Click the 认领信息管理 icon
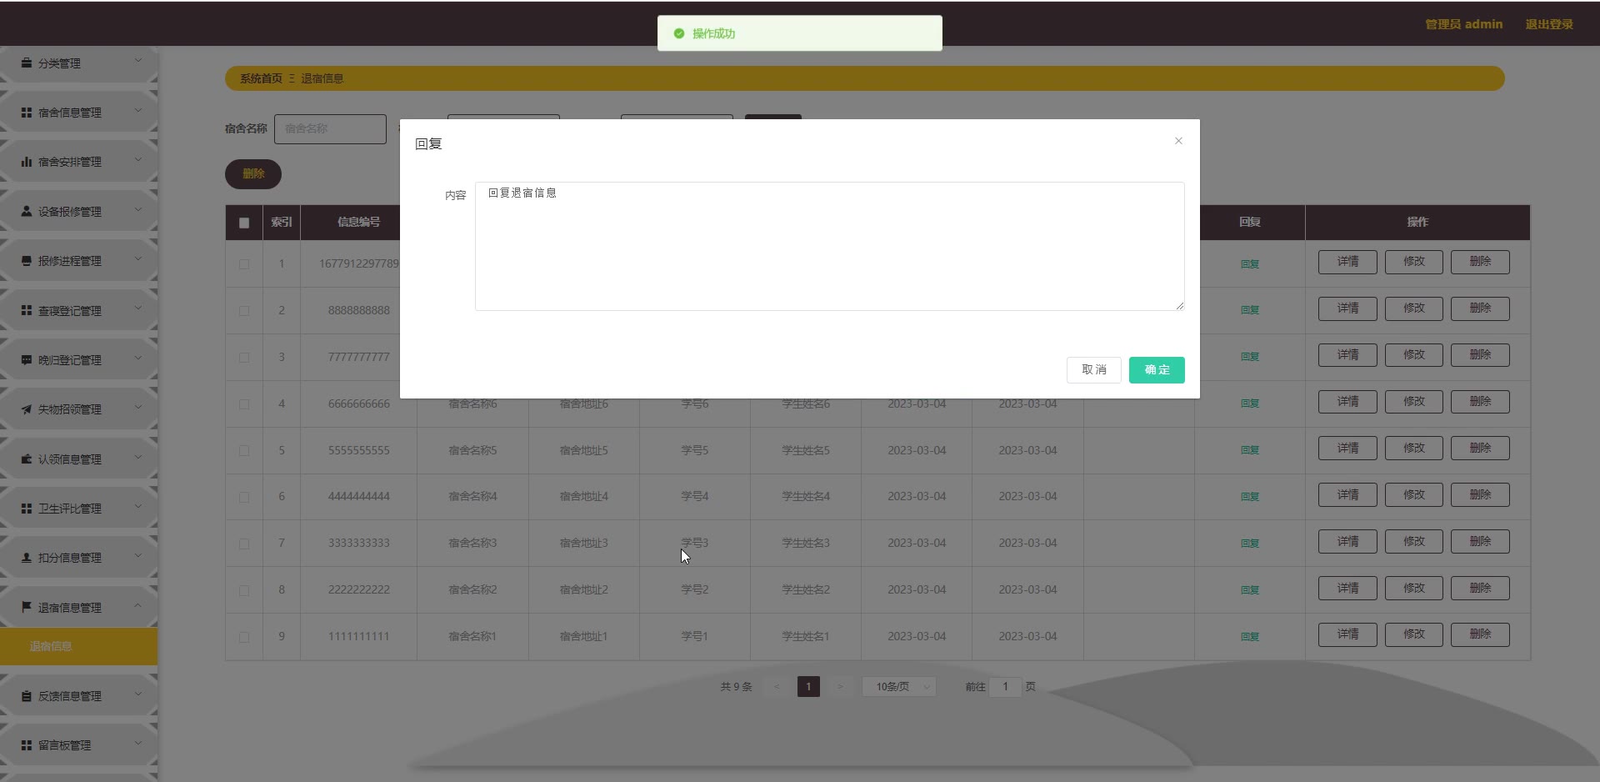 [x=27, y=459]
